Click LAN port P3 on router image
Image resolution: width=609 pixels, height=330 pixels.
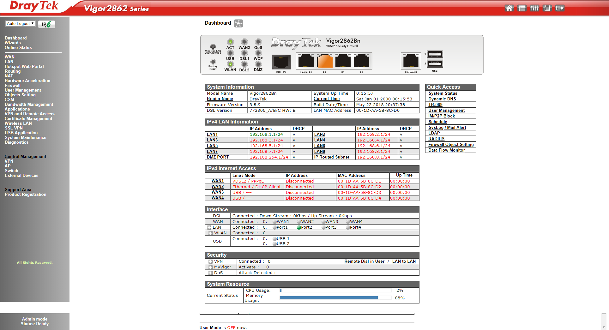(x=343, y=61)
